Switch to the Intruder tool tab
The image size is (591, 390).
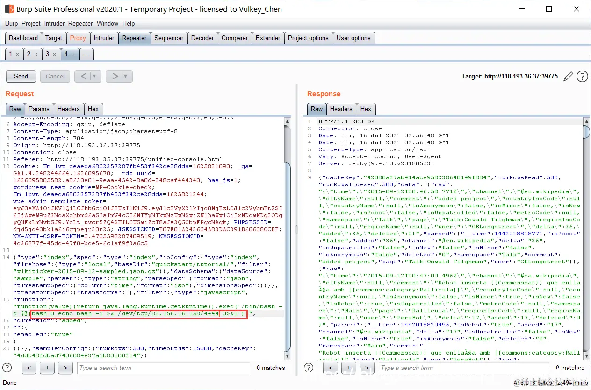coord(104,38)
